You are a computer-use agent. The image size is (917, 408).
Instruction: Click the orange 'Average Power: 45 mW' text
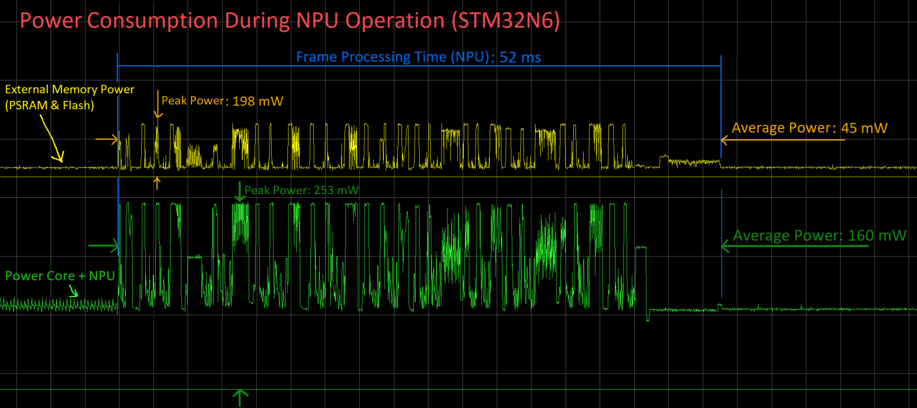point(809,128)
